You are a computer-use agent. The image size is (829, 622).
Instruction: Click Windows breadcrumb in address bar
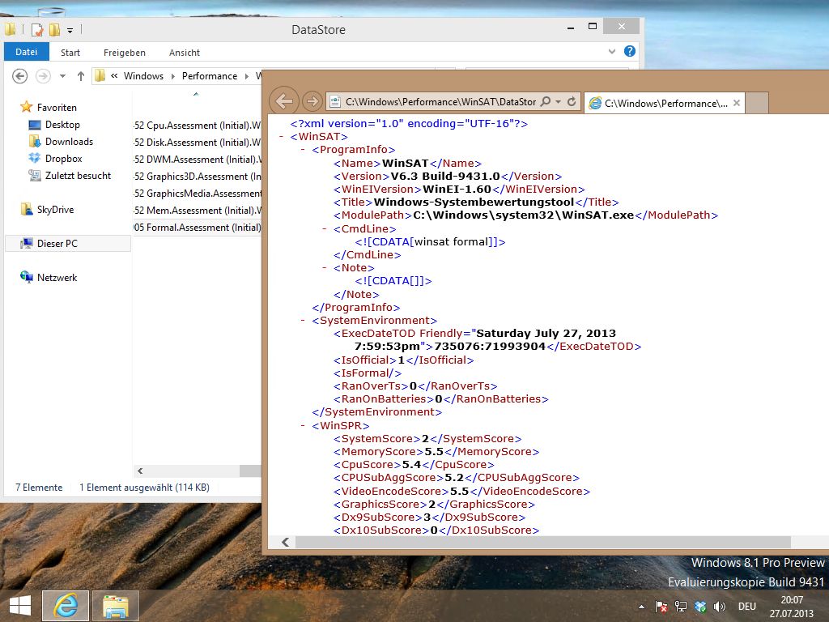point(143,76)
